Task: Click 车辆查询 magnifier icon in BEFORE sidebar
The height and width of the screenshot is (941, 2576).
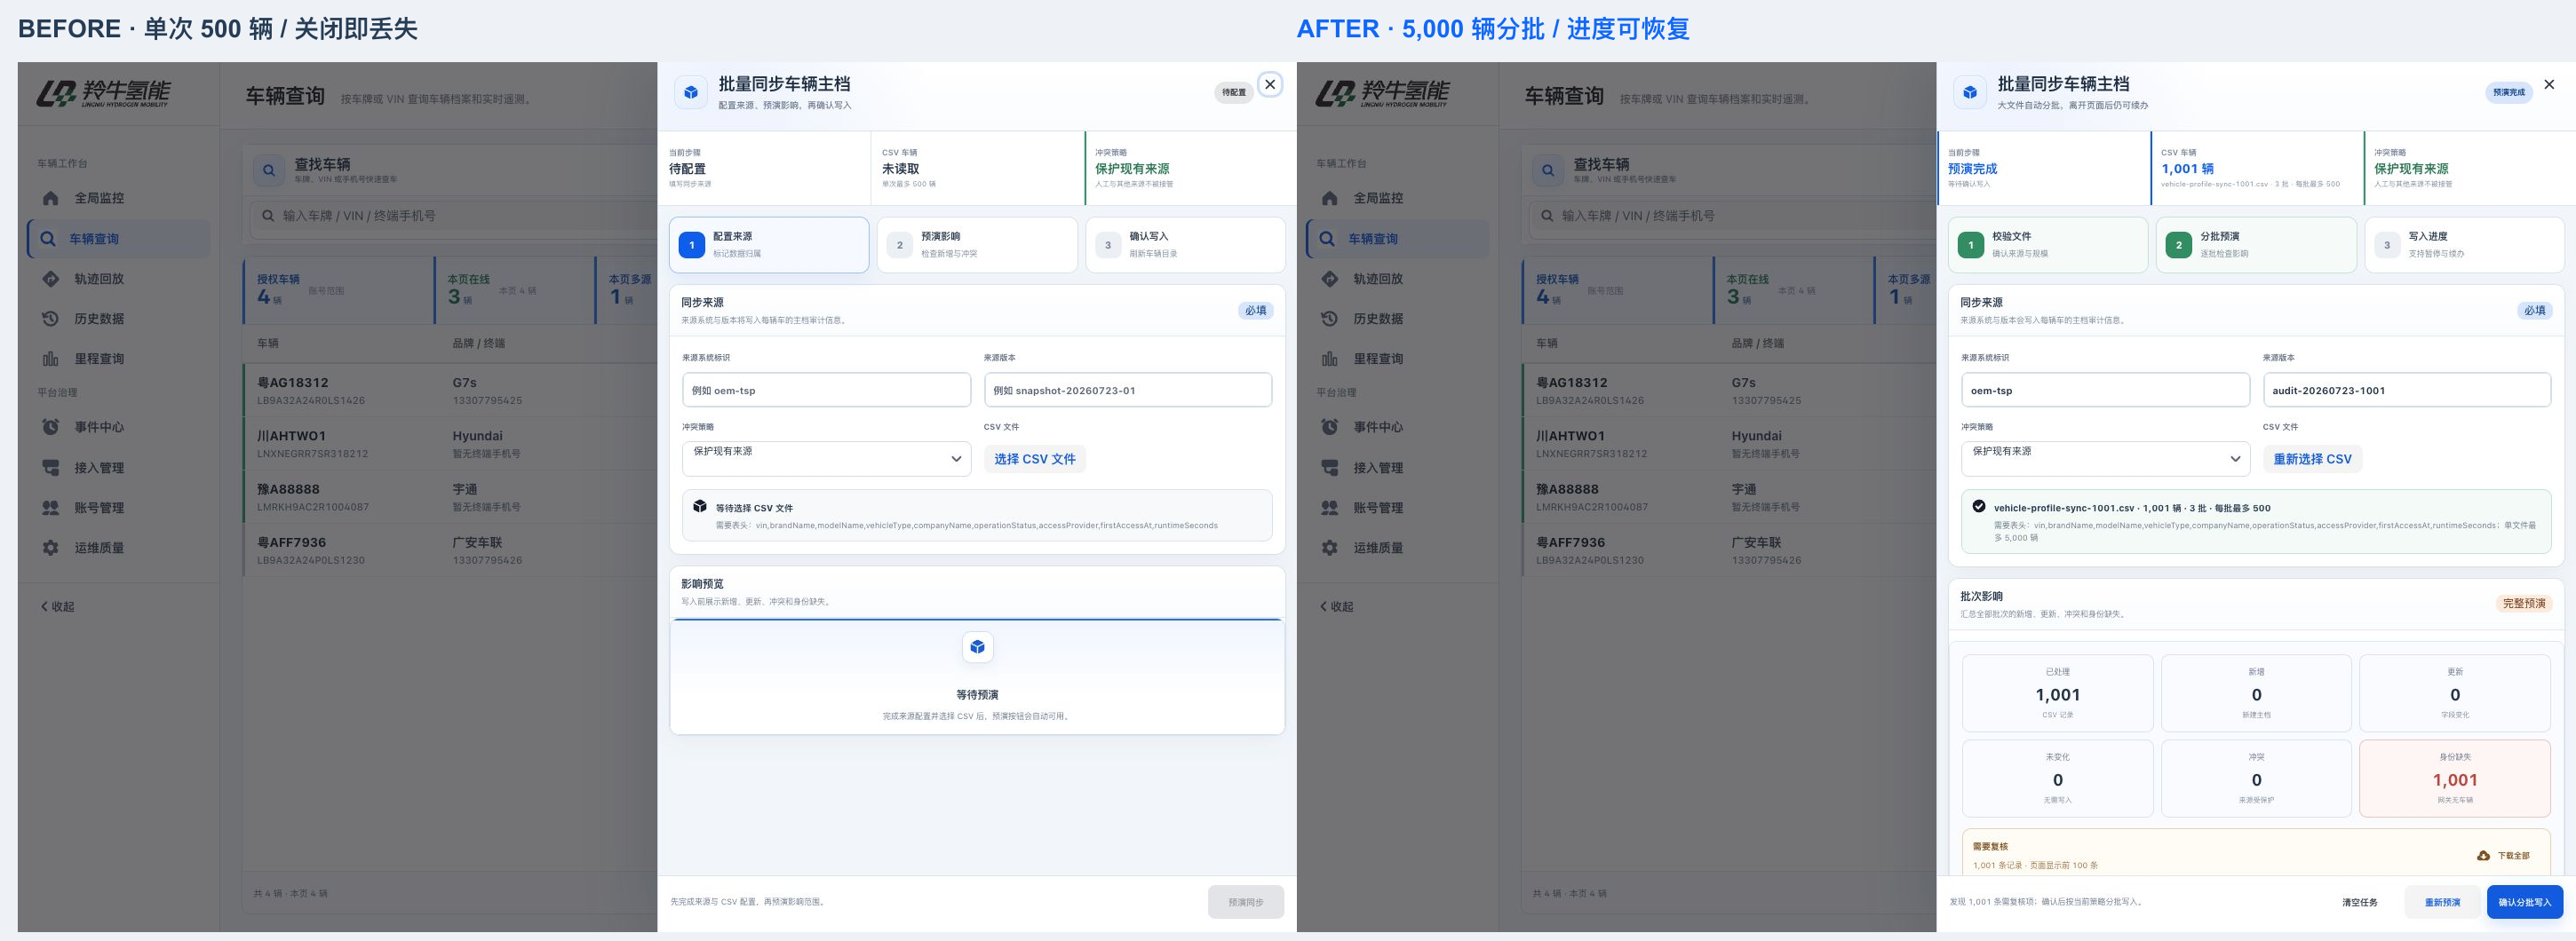Action: coord(47,239)
